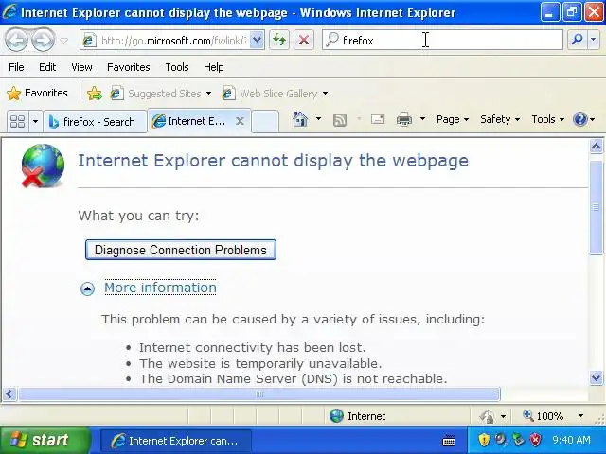Click the firefox search box
Image resolution: width=606 pixels, height=454 pixels.
[442, 40]
